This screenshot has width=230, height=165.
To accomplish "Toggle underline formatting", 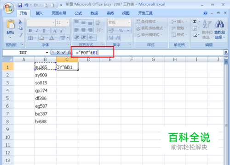I will coord(44,31).
